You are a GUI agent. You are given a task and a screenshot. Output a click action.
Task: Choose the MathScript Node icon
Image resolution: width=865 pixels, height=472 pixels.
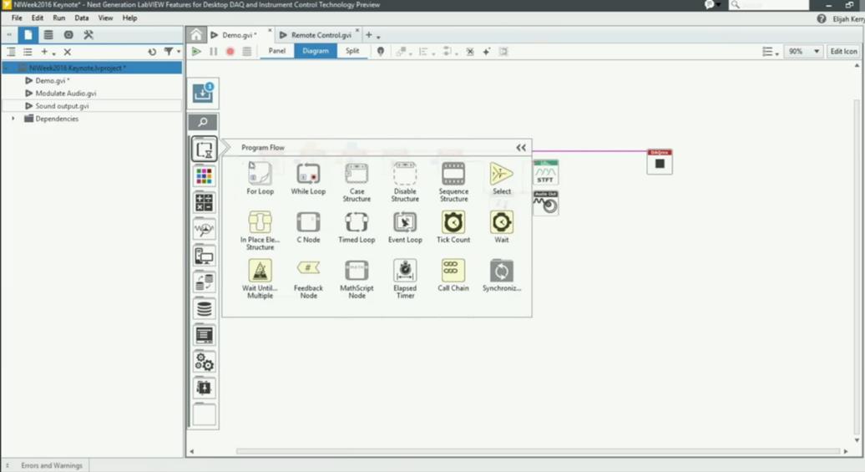357,271
